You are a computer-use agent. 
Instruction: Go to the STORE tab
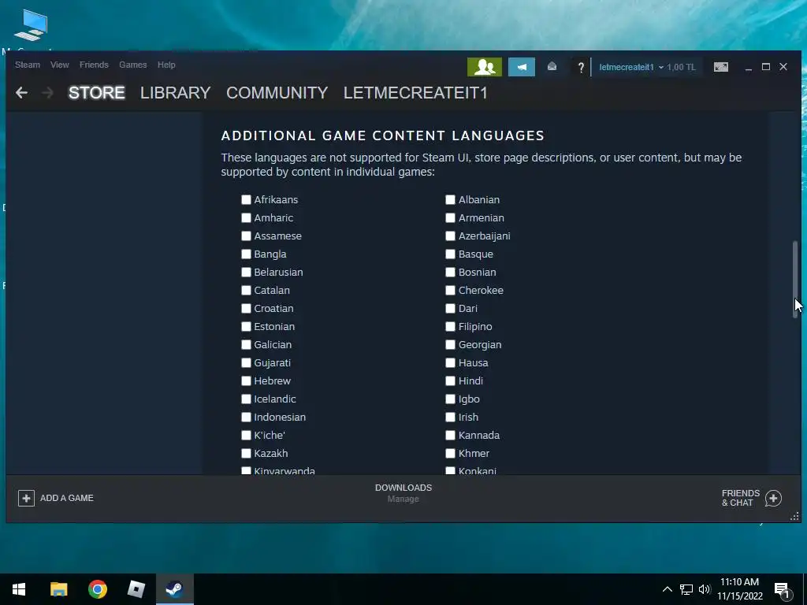97,93
